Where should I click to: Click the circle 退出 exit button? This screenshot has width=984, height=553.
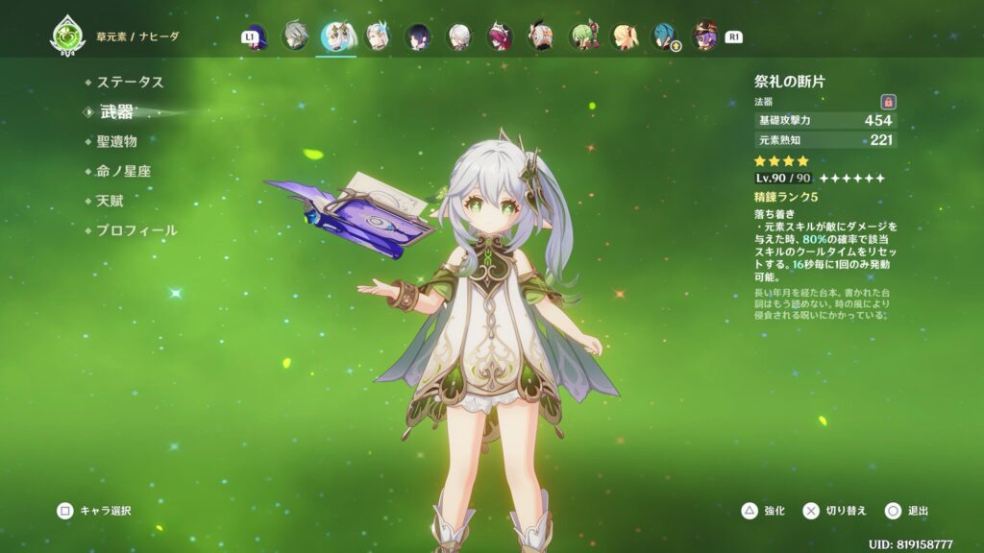click(x=907, y=511)
